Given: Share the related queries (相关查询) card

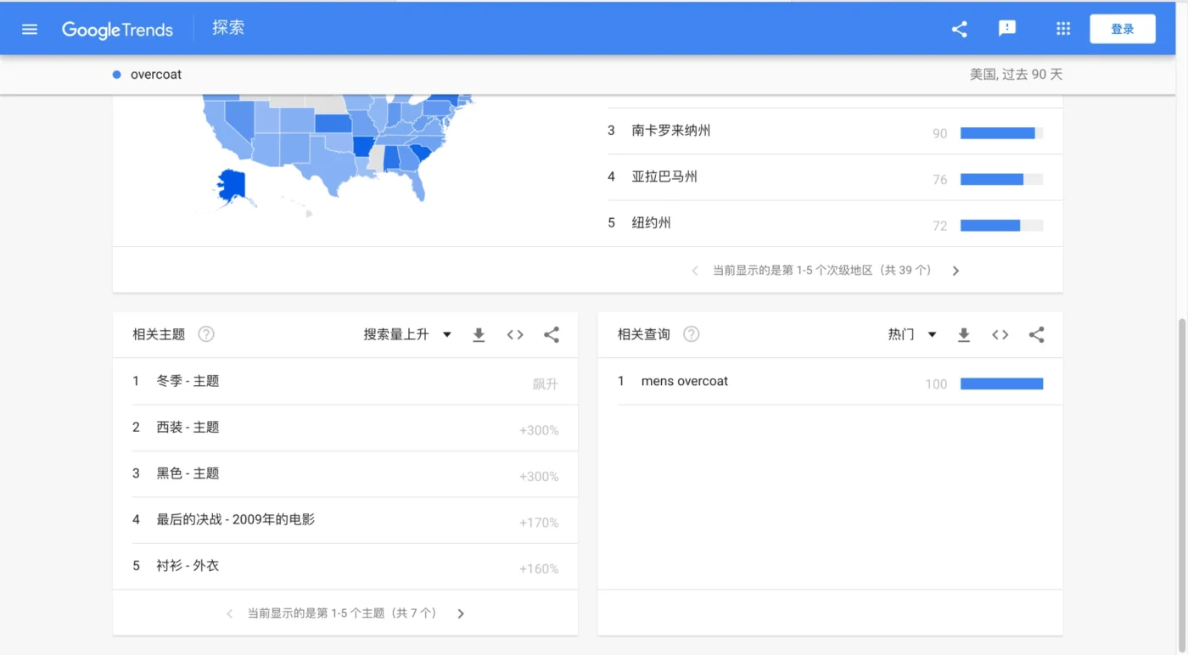Looking at the screenshot, I should click(x=1036, y=335).
